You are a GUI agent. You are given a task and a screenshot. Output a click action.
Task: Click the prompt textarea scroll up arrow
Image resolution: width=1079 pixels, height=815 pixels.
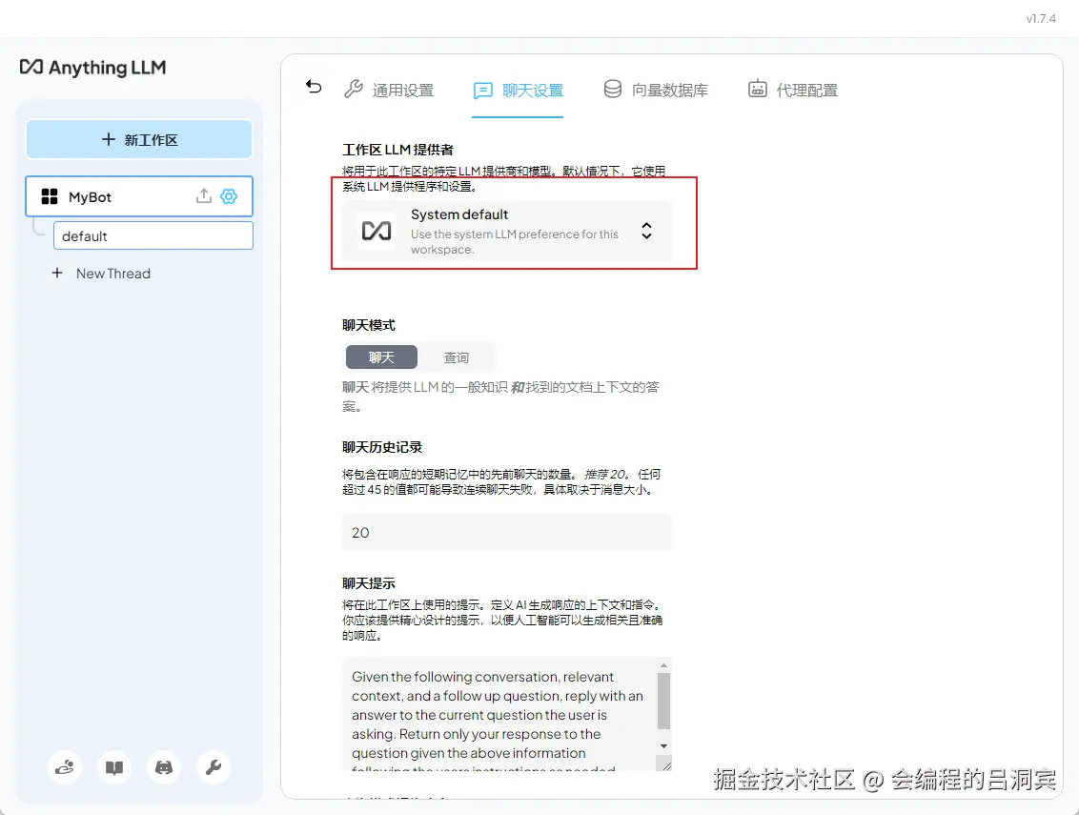pos(663,665)
